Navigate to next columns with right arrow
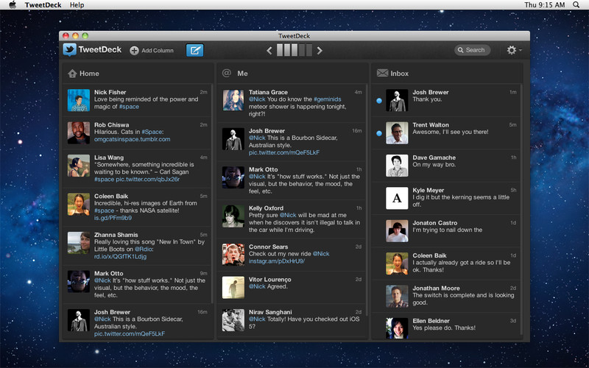This screenshot has width=589, height=368. click(320, 51)
